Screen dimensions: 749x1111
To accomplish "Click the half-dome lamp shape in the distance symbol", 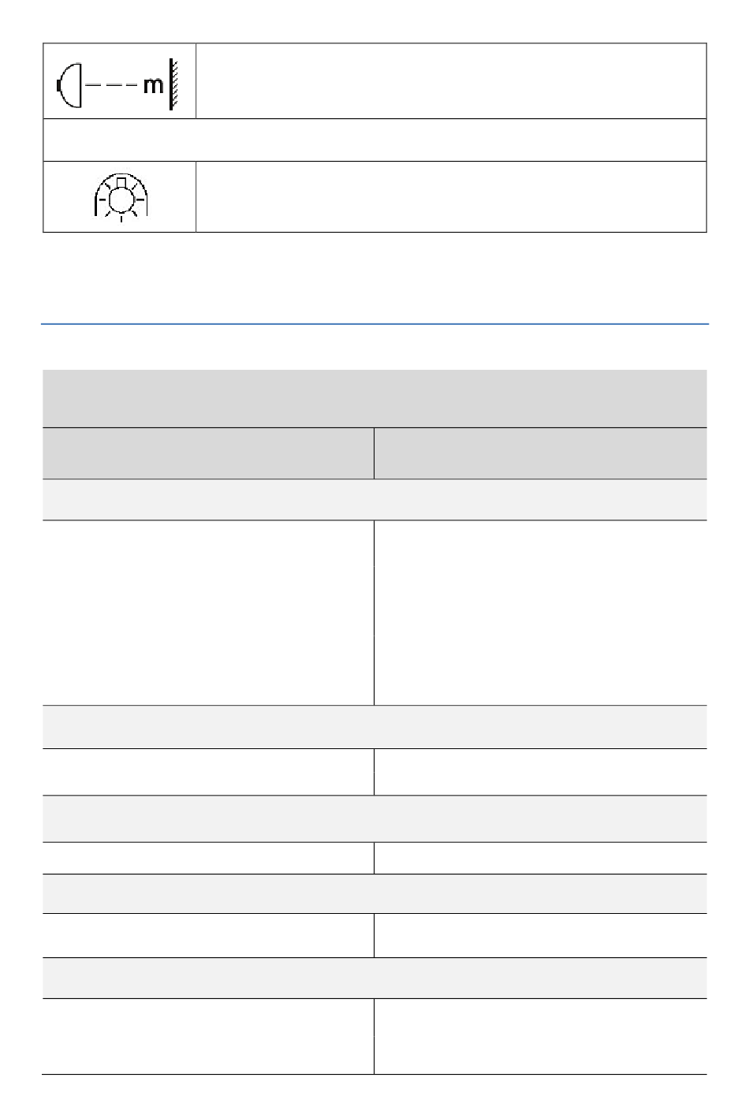I will pos(69,85).
